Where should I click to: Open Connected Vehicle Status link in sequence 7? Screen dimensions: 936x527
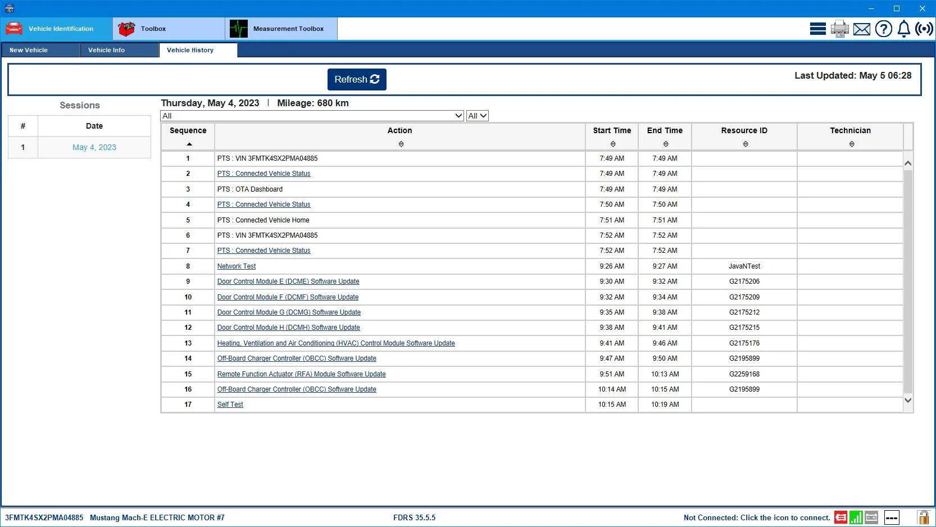tap(263, 251)
